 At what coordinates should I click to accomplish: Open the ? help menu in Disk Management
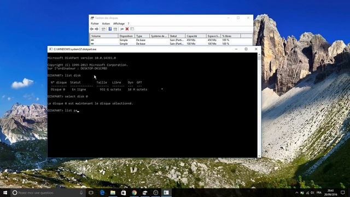point(129,24)
